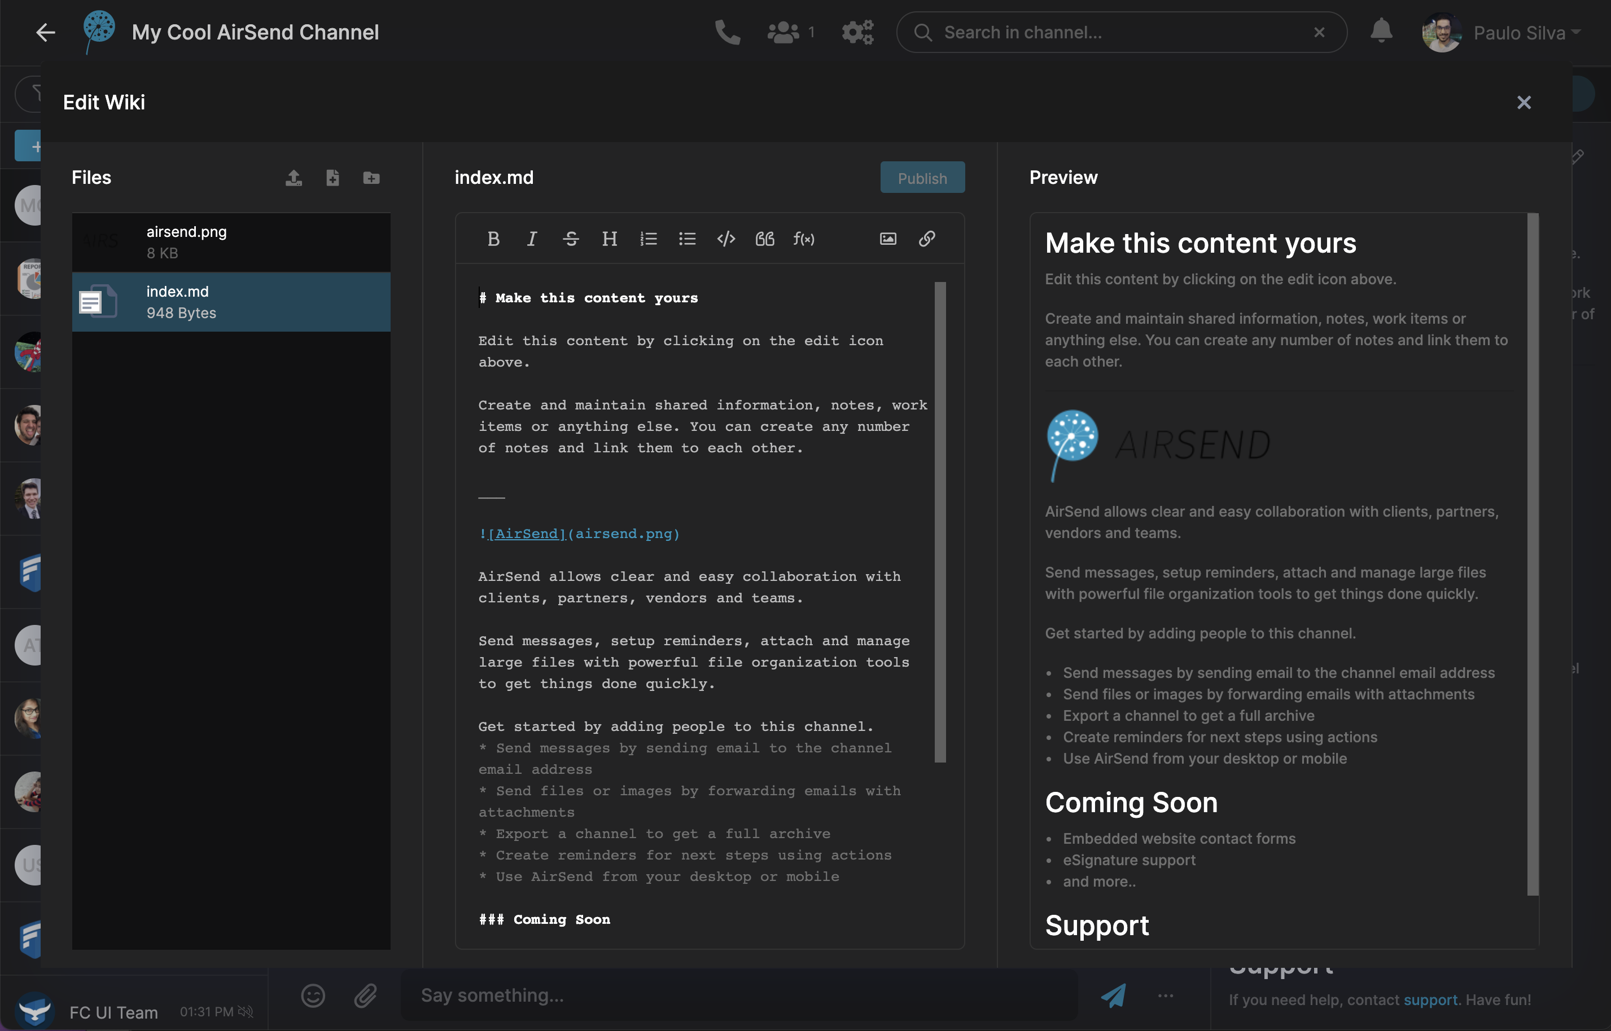Insert a heading
Screen dimensions: 1611x1031
610,239
